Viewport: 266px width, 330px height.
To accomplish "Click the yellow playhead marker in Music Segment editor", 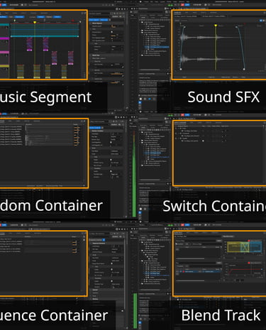I will click(x=35, y=22).
